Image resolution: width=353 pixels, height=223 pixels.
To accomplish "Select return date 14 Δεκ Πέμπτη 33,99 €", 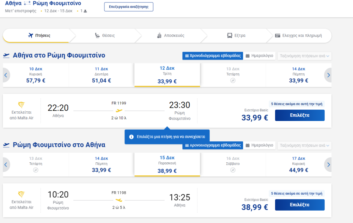I will [x=102, y=165].
